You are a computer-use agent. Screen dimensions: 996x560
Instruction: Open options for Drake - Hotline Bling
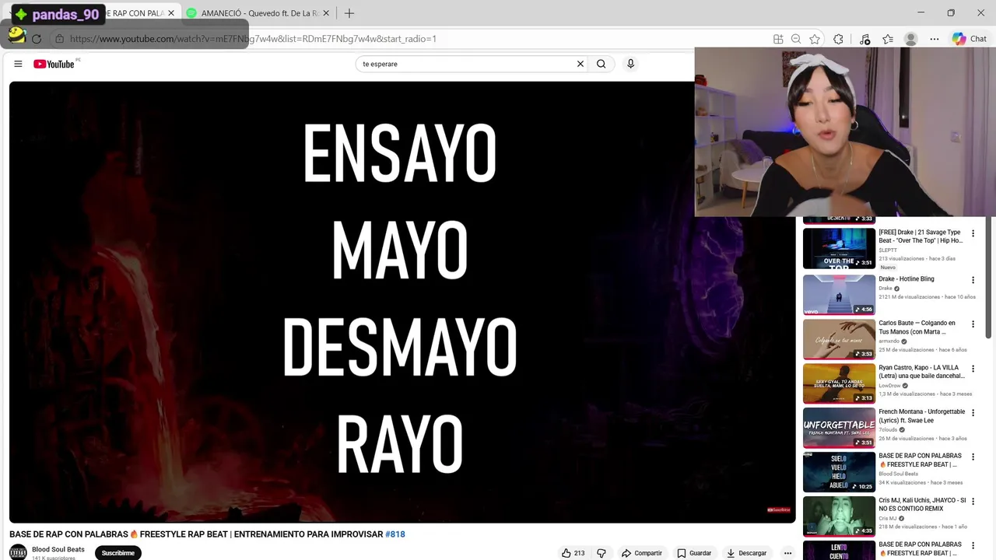tap(973, 280)
